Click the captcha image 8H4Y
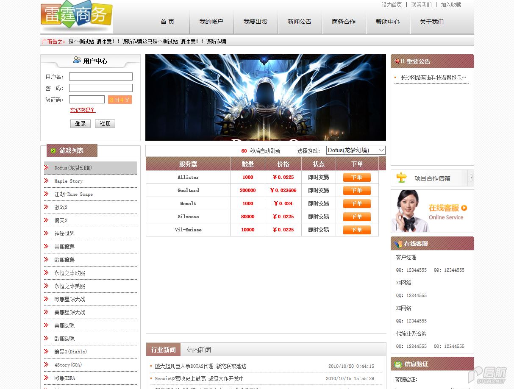Image resolution: width=514 pixels, height=389 pixels. pos(119,100)
